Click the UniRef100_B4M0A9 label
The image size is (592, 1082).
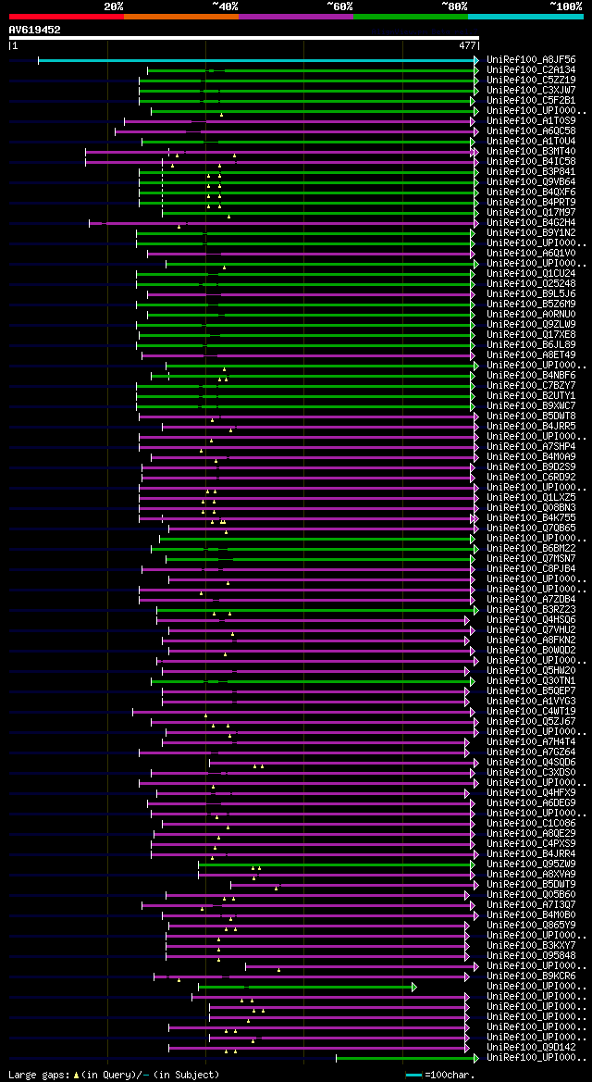(531, 457)
